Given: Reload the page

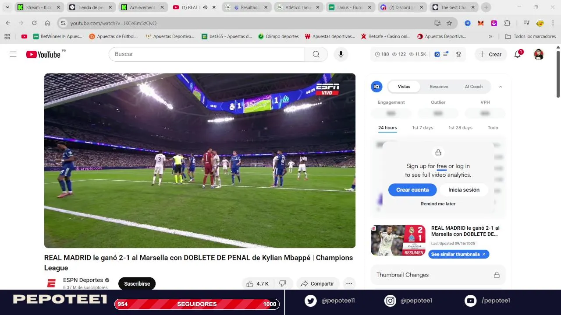Looking at the screenshot, I should (x=34, y=23).
